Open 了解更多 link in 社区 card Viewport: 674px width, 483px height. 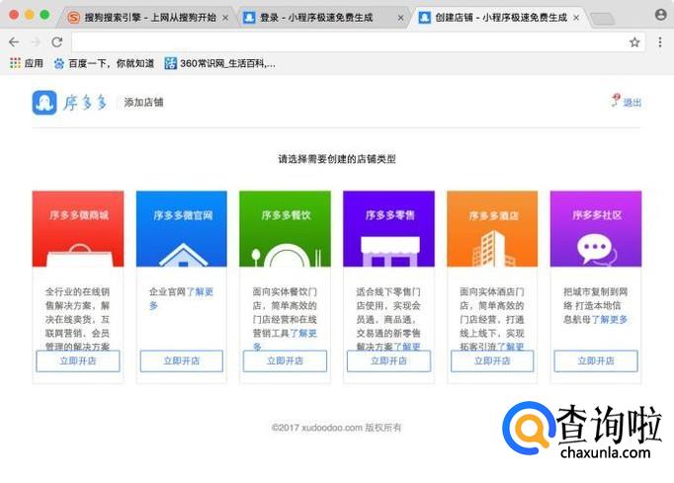[610, 319]
